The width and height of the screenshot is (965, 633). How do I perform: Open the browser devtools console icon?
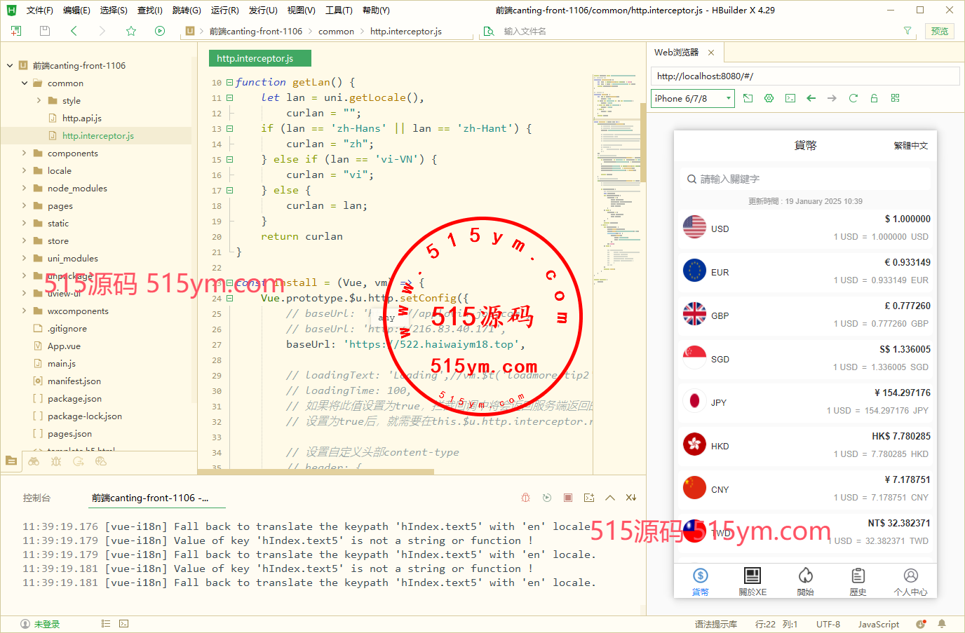[x=790, y=98]
